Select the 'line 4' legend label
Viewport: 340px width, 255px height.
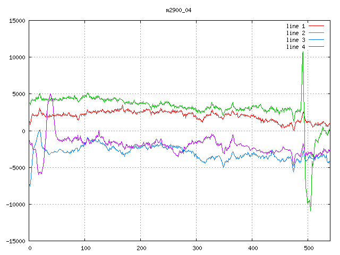[296, 47]
